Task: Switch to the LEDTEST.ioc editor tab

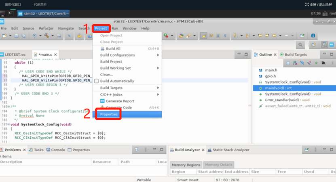Action: (13, 54)
